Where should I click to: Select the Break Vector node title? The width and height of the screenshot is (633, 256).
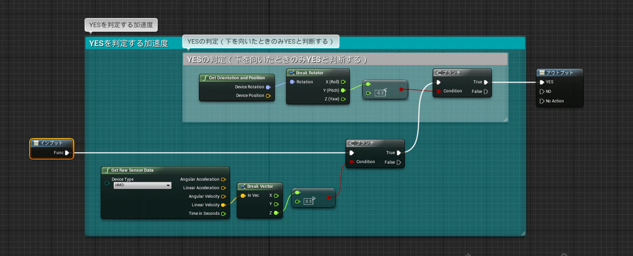(x=260, y=186)
